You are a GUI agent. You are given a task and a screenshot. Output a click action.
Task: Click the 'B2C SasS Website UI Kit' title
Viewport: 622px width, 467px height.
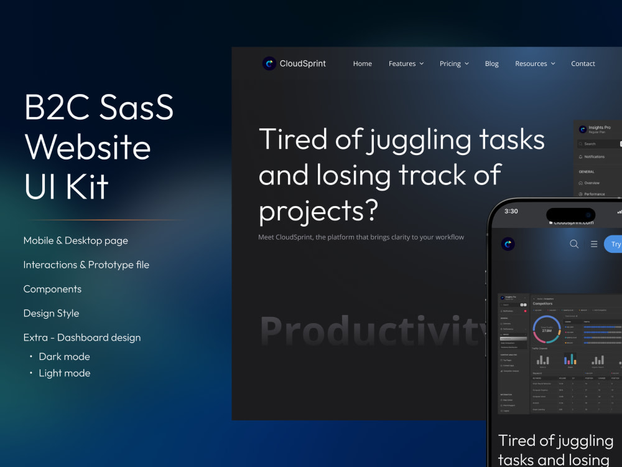pyautogui.click(x=99, y=146)
